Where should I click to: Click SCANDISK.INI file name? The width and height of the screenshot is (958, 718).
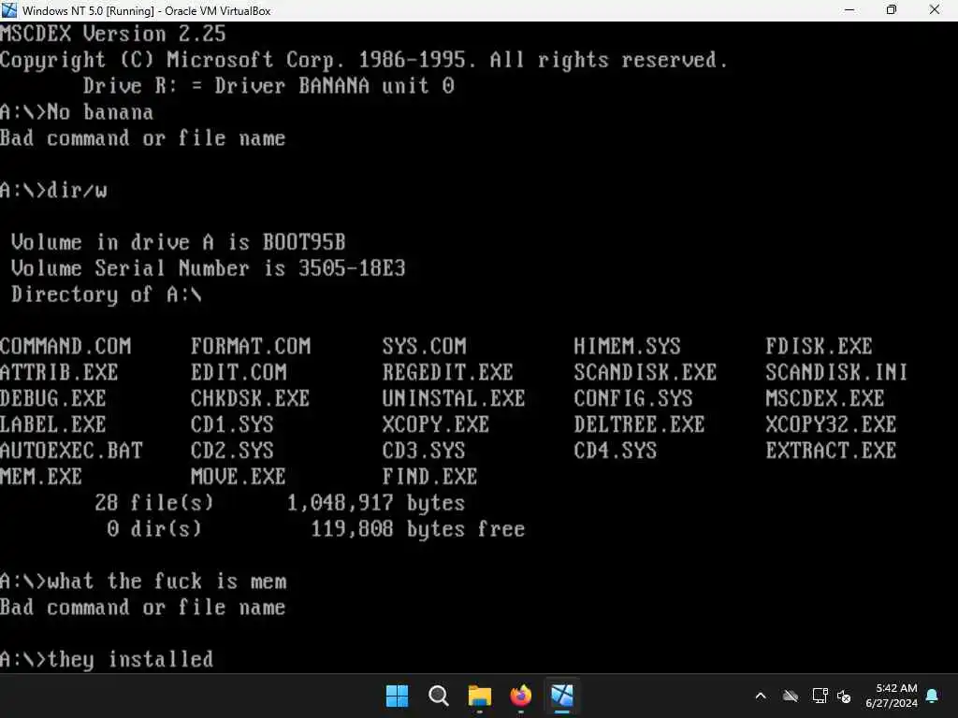[836, 372]
